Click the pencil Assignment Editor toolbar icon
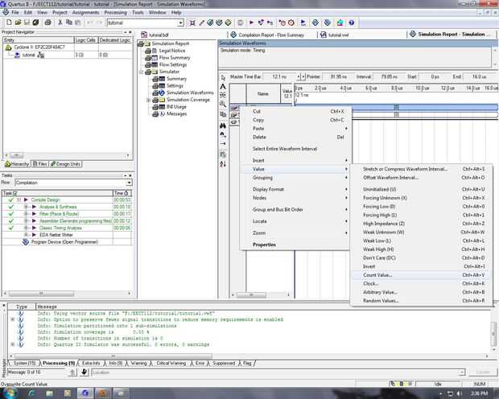The height and width of the screenshot is (399, 499). click(201, 23)
